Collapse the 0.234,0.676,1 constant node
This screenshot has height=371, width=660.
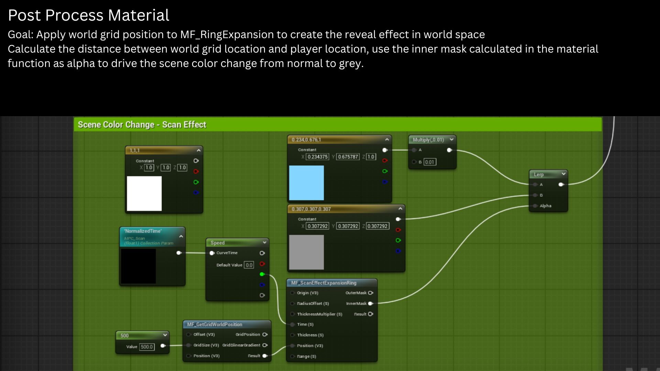point(387,139)
